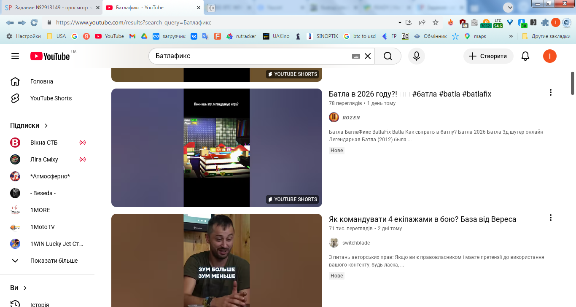Open the ROZEN channel avatar

point(334,117)
